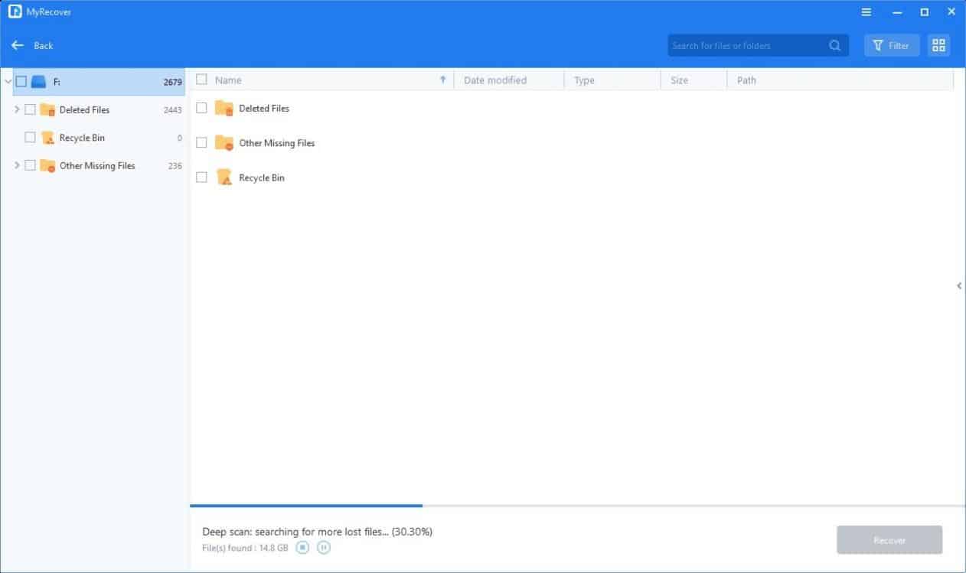Open the hamburger menu in title bar
The height and width of the screenshot is (573, 966).
(x=866, y=12)
